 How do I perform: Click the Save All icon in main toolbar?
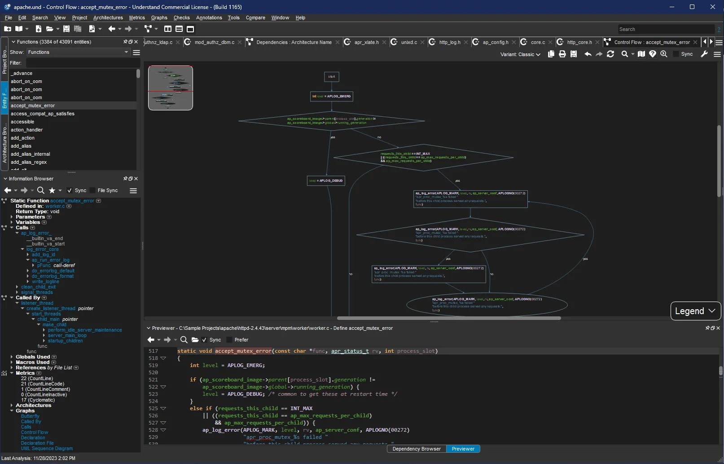click(78, 29)
